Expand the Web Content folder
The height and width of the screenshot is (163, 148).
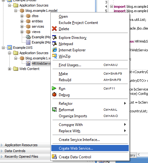[x=9, y=69]
